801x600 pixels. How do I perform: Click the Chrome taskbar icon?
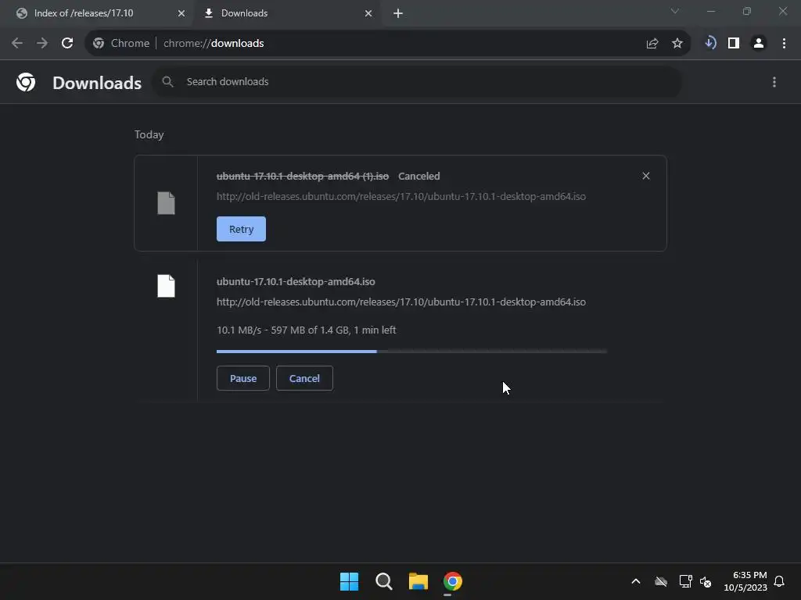pyautogui.click(x=453, y=581)
